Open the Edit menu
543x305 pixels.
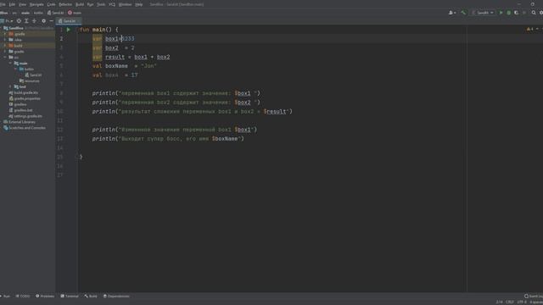point(12,4)
